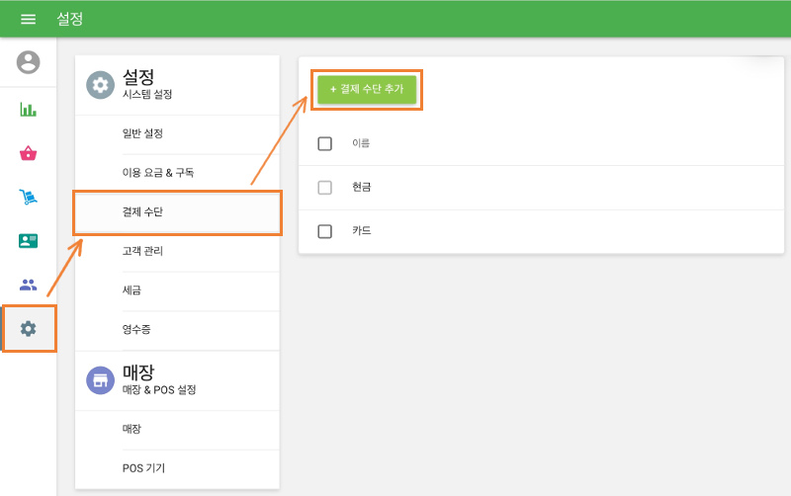Open the inventory hand truck icon

pos(29,197)
